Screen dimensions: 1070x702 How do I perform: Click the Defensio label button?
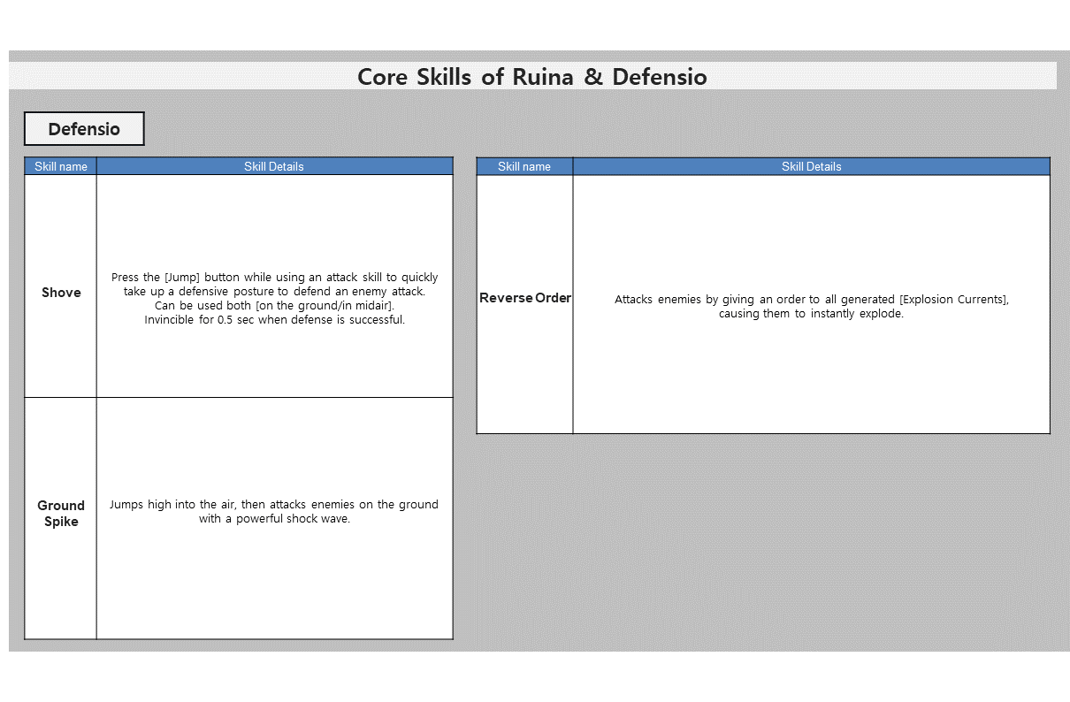(84, 129)
